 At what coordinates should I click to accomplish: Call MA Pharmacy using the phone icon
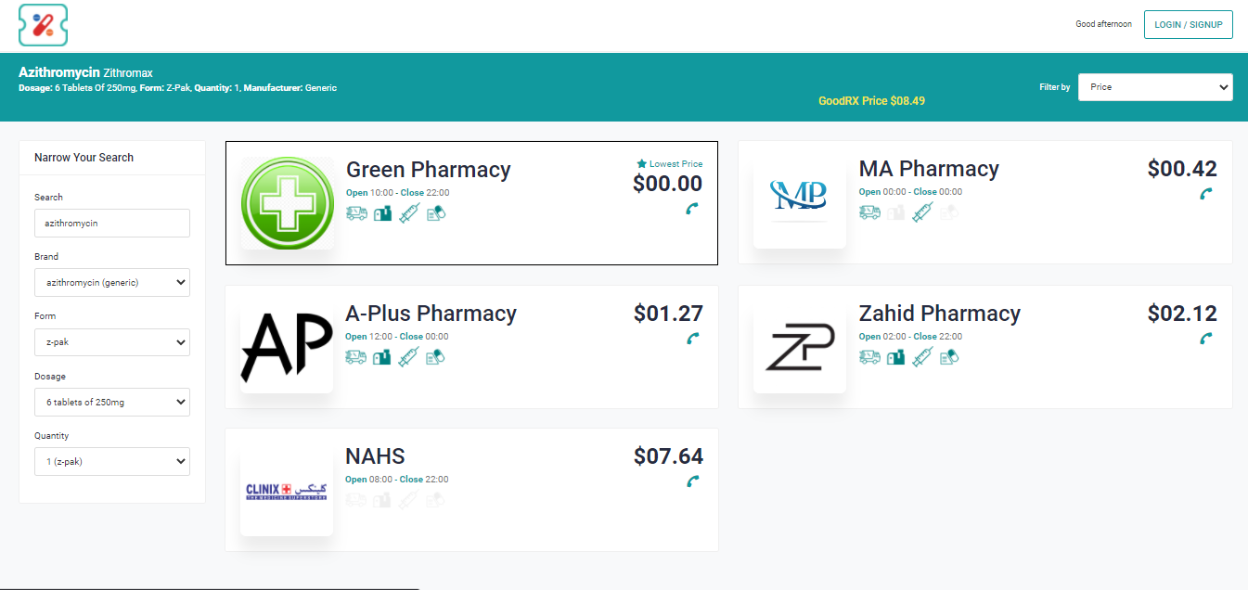pos(1205,194)
